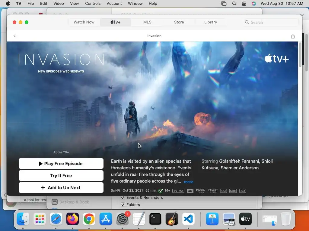Screen dimensions: 309x231
Task: Open the Controls menu
Action: tap(93, 3)
